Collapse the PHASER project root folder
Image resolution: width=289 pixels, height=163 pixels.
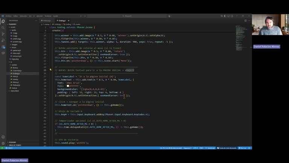tap(12, 24)
